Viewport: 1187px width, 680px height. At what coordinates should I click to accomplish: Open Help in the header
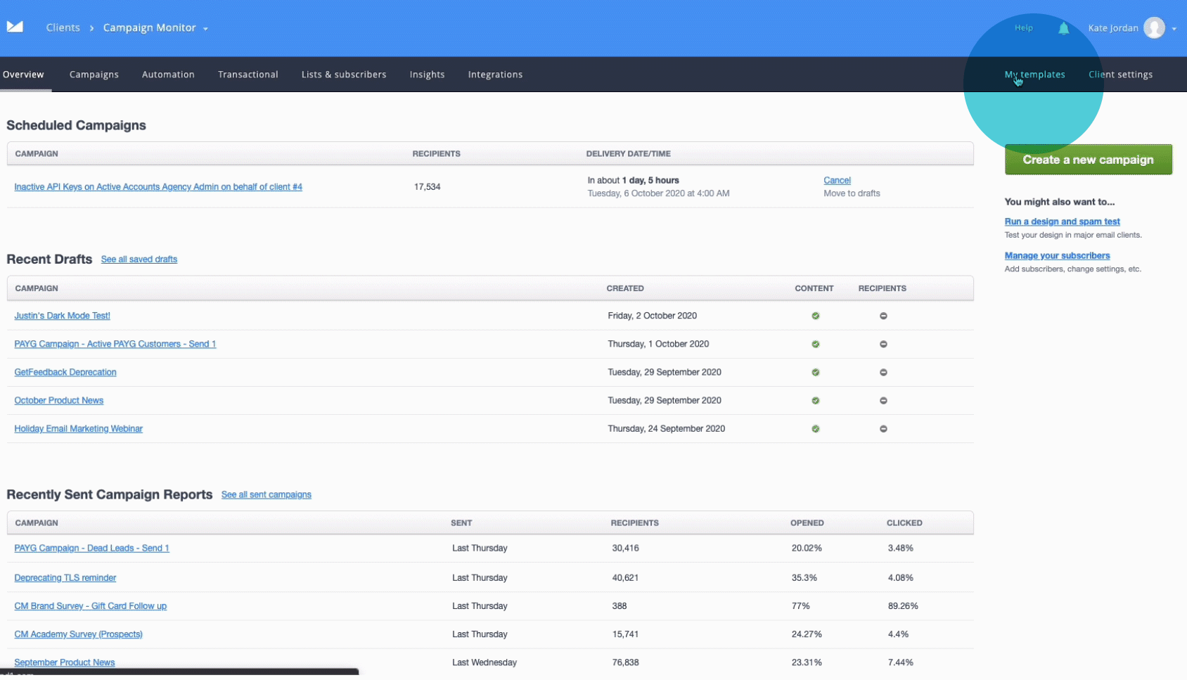[1024, 28]
